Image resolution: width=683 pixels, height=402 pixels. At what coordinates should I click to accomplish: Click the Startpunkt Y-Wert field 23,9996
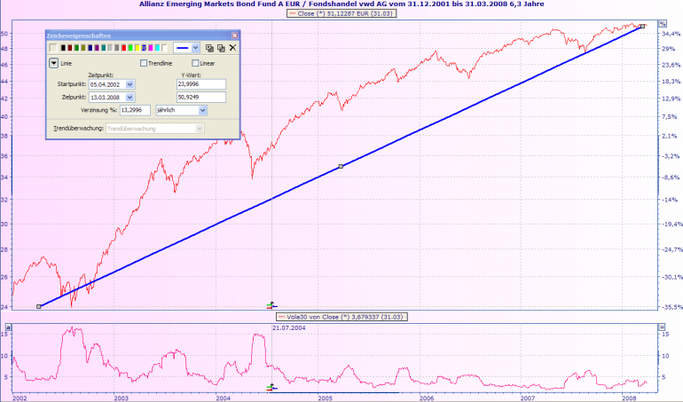(x=201, y=84)
